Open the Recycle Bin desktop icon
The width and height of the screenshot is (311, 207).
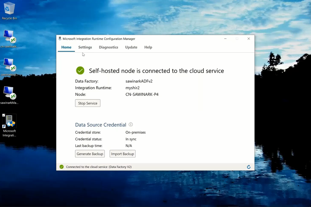coord(9,11)
